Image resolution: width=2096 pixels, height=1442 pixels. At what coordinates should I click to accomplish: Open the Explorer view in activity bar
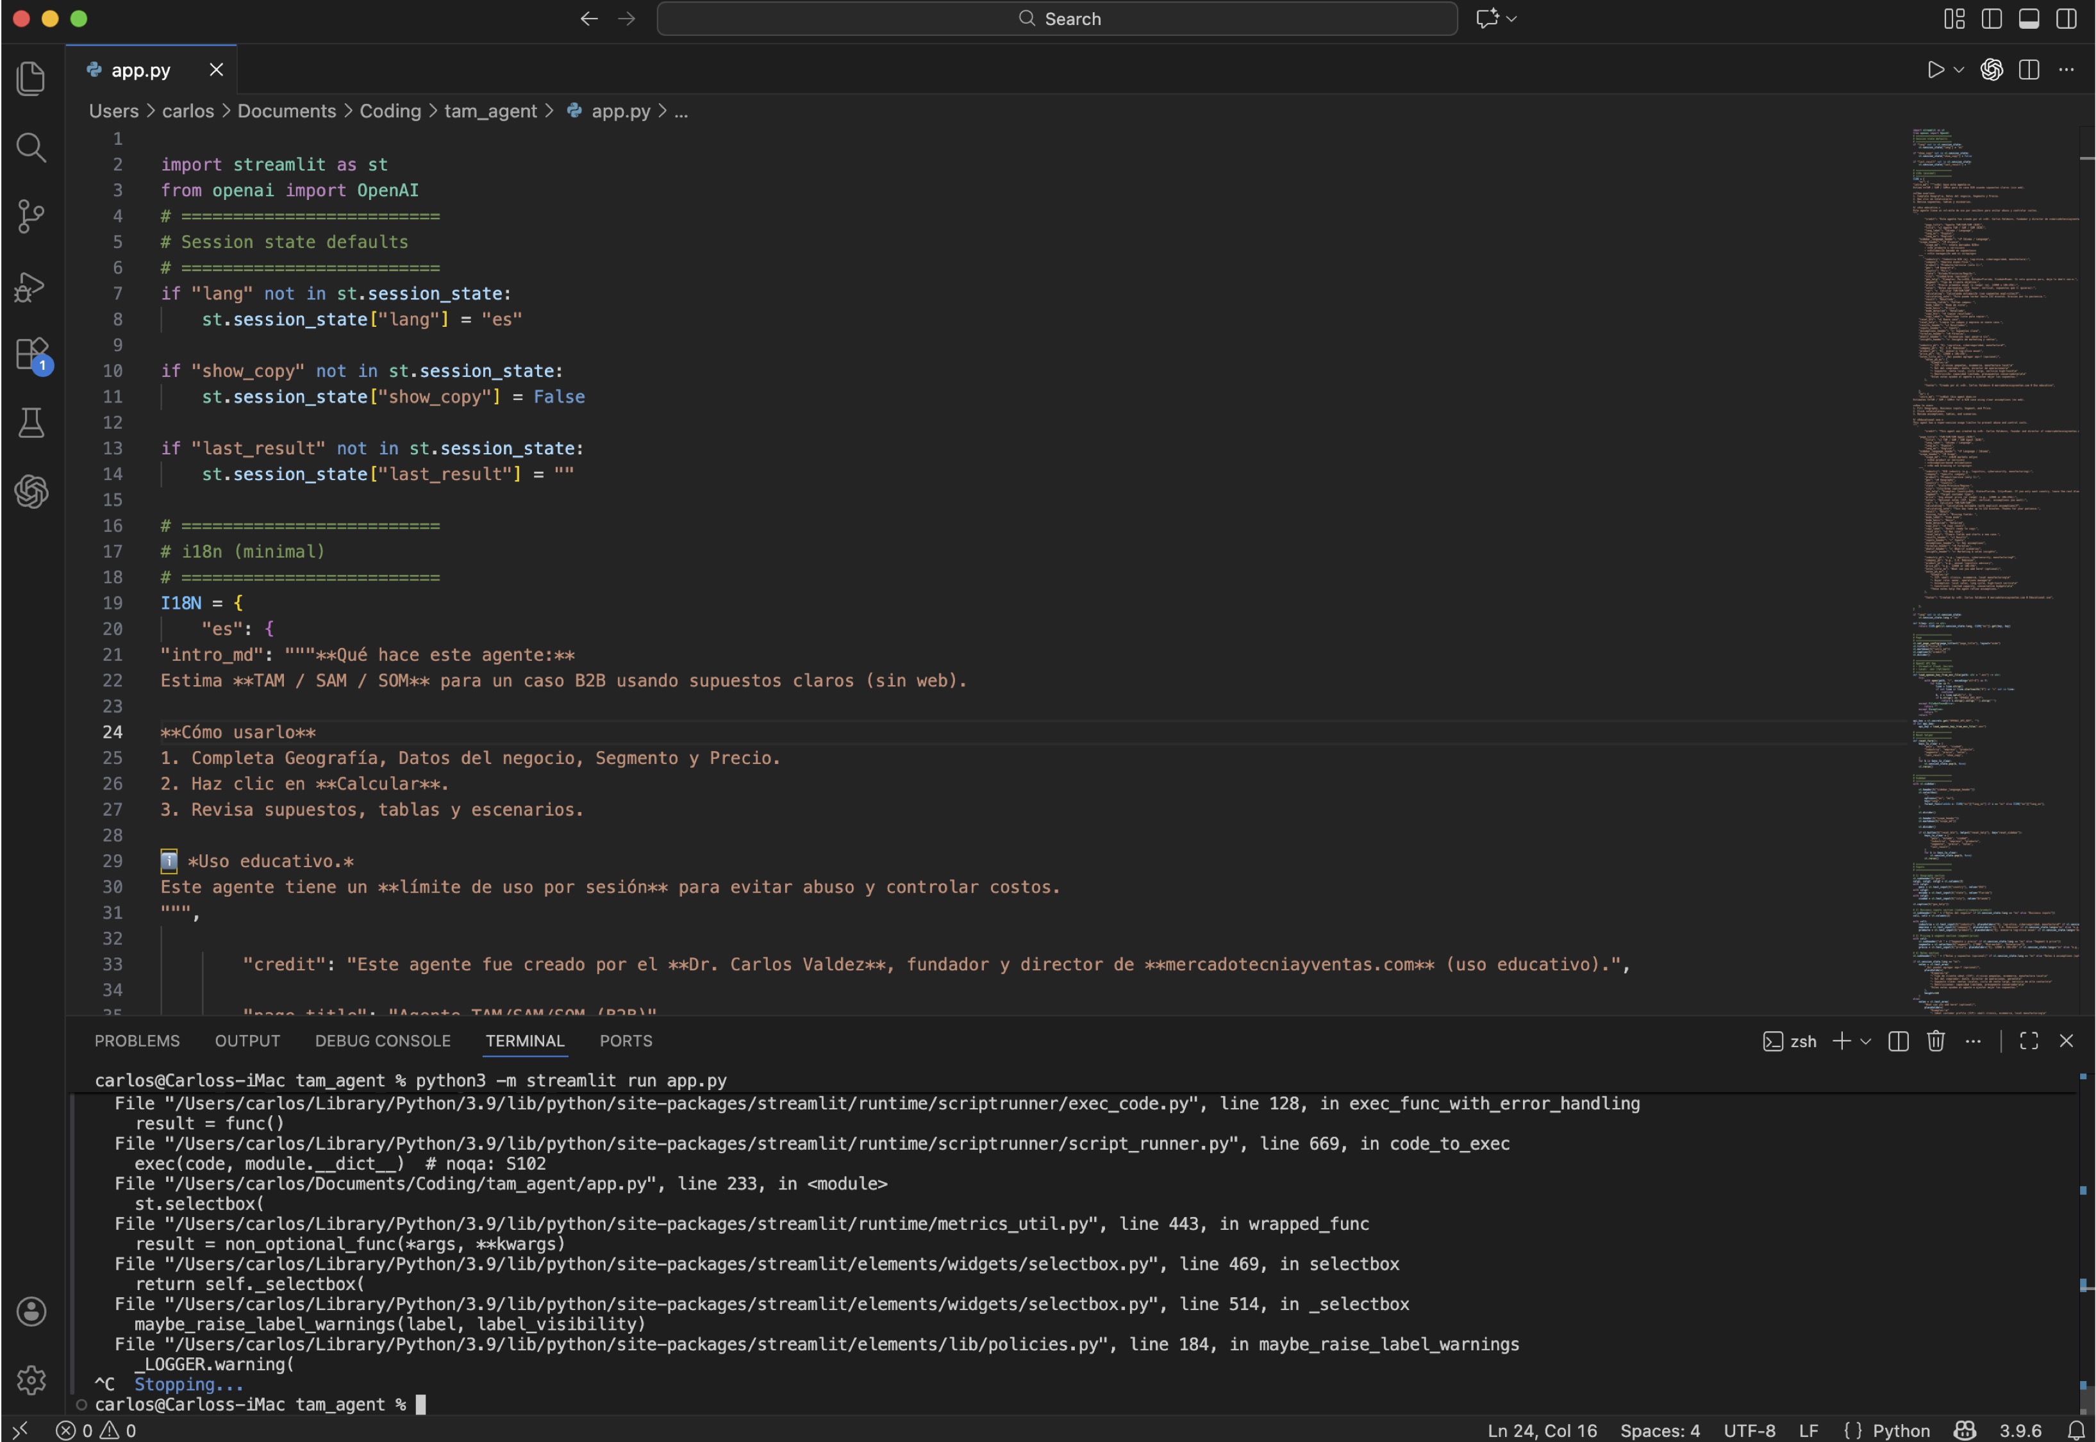(x=31, y=79)
